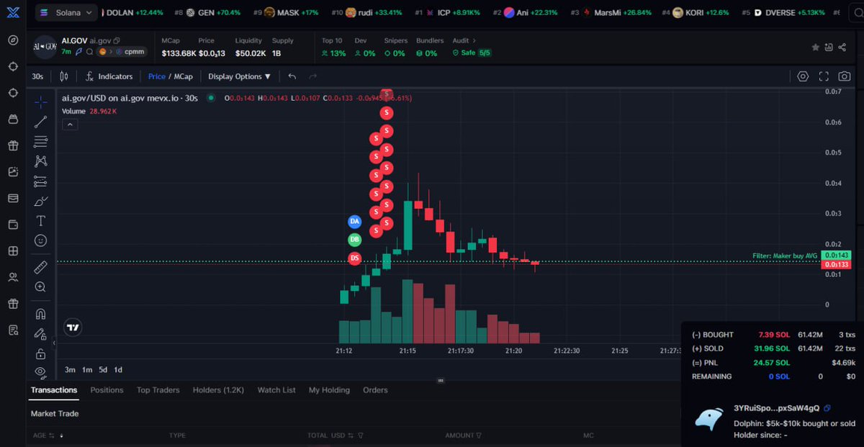This screenshot has width=864, height=447.
Task: Copy wallet address 3YRuiSpo...pxSaW4gQ
Action: coord(827,409)
